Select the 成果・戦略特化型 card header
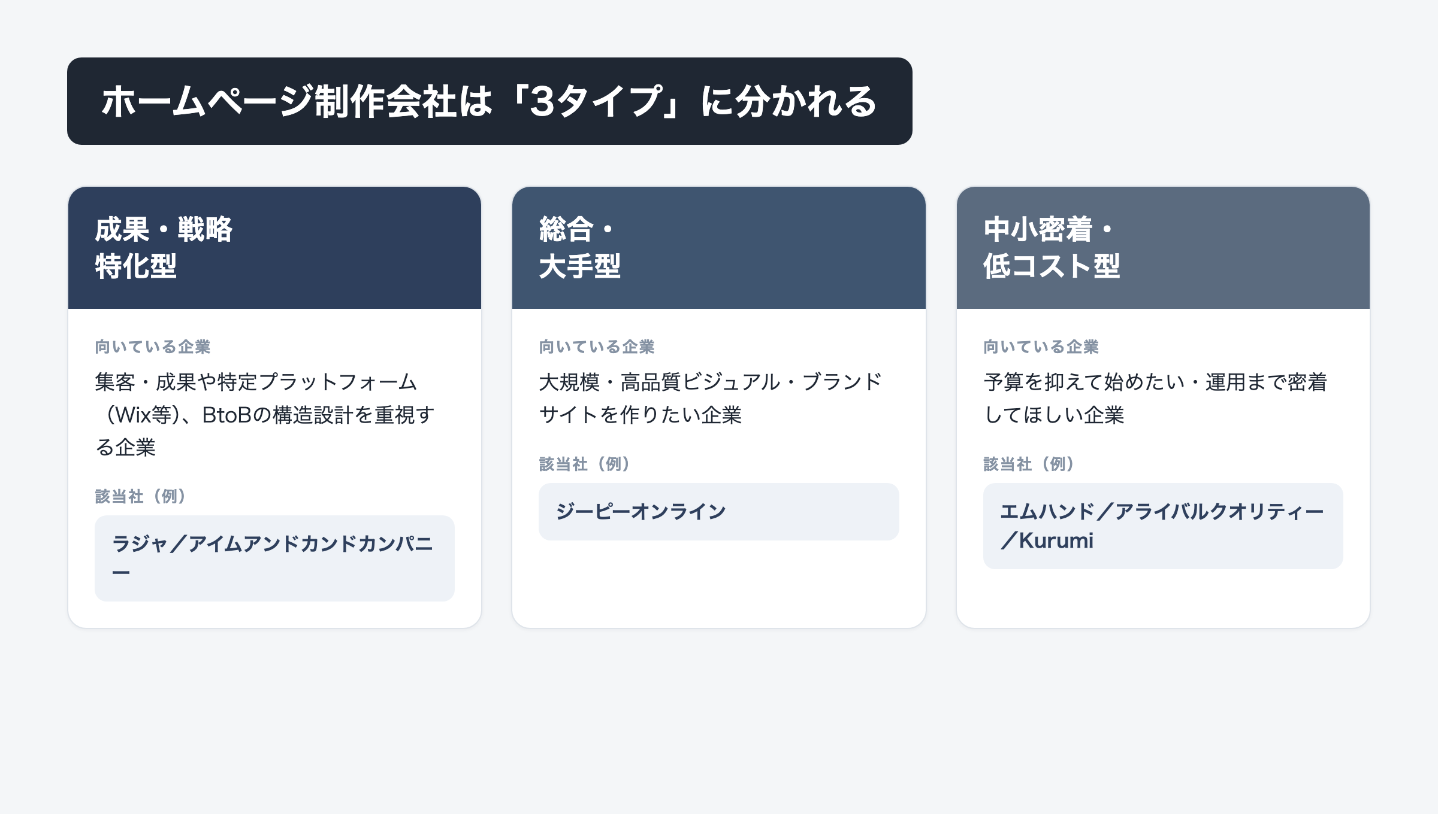Image resolution: width=1438 pixels, height=814 pixels. click(x=274, y=248)
